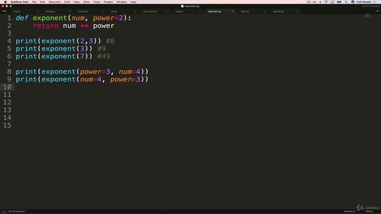
Task: Click the notification center icon
Action: click(374, 2)
